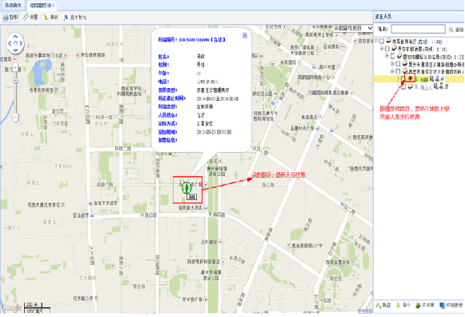Open the terminal parameters monitor icon
This screenshot has height=317, width=465.
coord(442,305)
